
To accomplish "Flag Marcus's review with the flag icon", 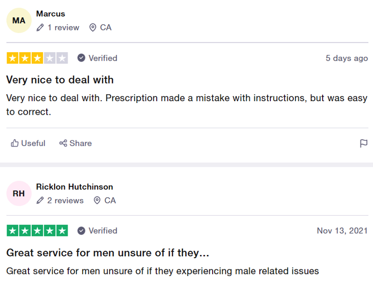I will [x=364, y=144].
